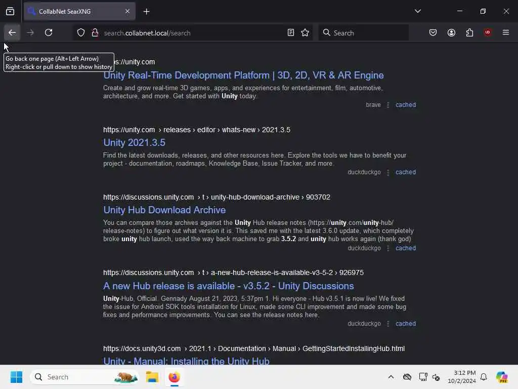Open the extensions puzzle icon

click(469, 32)
